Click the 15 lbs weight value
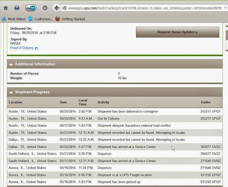 pos(122,78)
